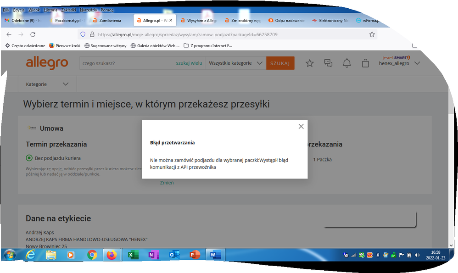Viewport: 458px width, 273px height.
Task: Expand the henex_allegro account menu
Action: (x=417, y=63)
